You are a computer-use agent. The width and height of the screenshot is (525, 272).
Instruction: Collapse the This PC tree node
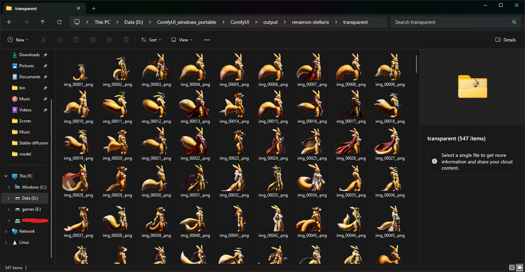pos(6,176)
